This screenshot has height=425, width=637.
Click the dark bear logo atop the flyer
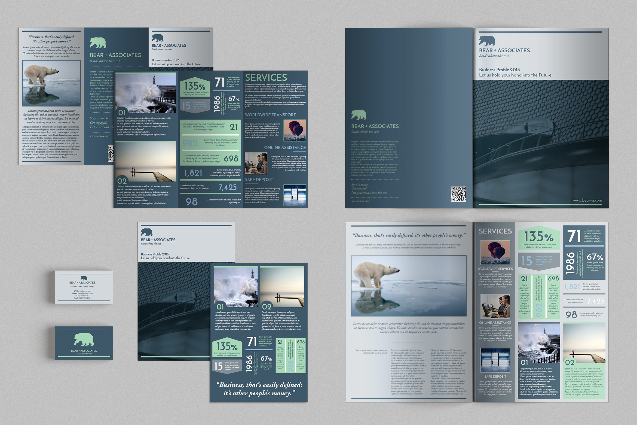pyautogui.click(x=147, y=232)
